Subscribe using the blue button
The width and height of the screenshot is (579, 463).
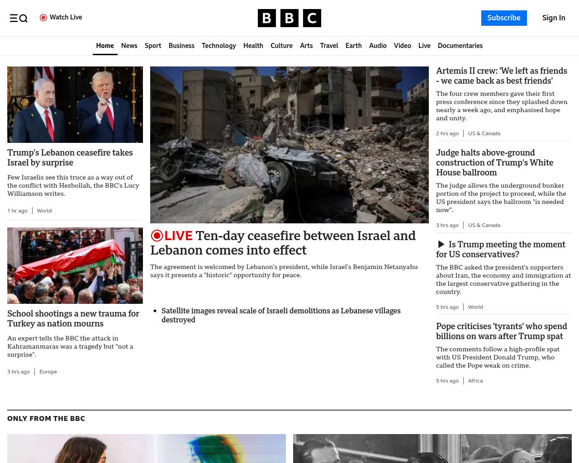(x=504, y=18)
